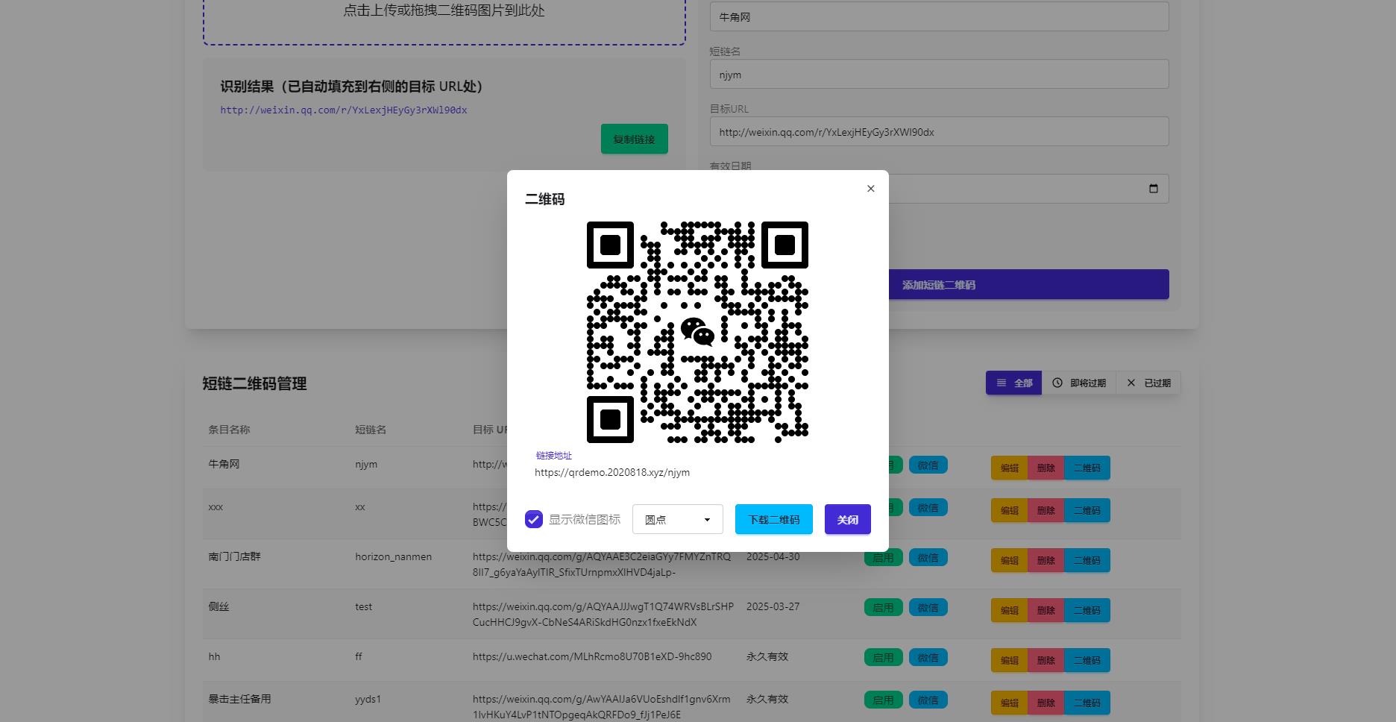Image resolution: width=1396 pixels, height=722 pixels.
Task: Click the WeChat icon in QR code
Action: coord(697,332)
